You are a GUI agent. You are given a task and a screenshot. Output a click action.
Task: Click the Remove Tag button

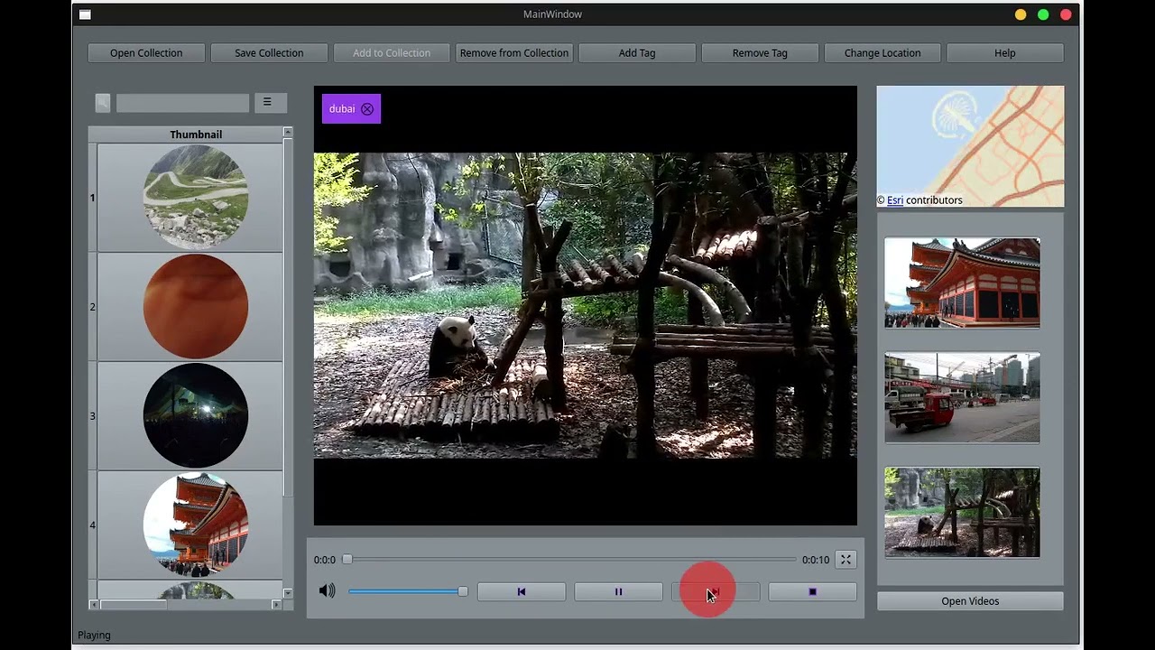(x=760, y=53)
